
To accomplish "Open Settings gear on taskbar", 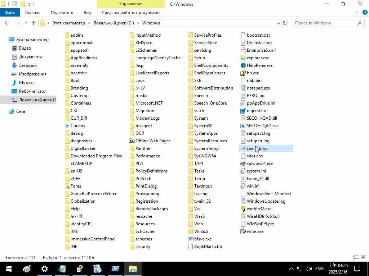I will [x=44, y=269].
